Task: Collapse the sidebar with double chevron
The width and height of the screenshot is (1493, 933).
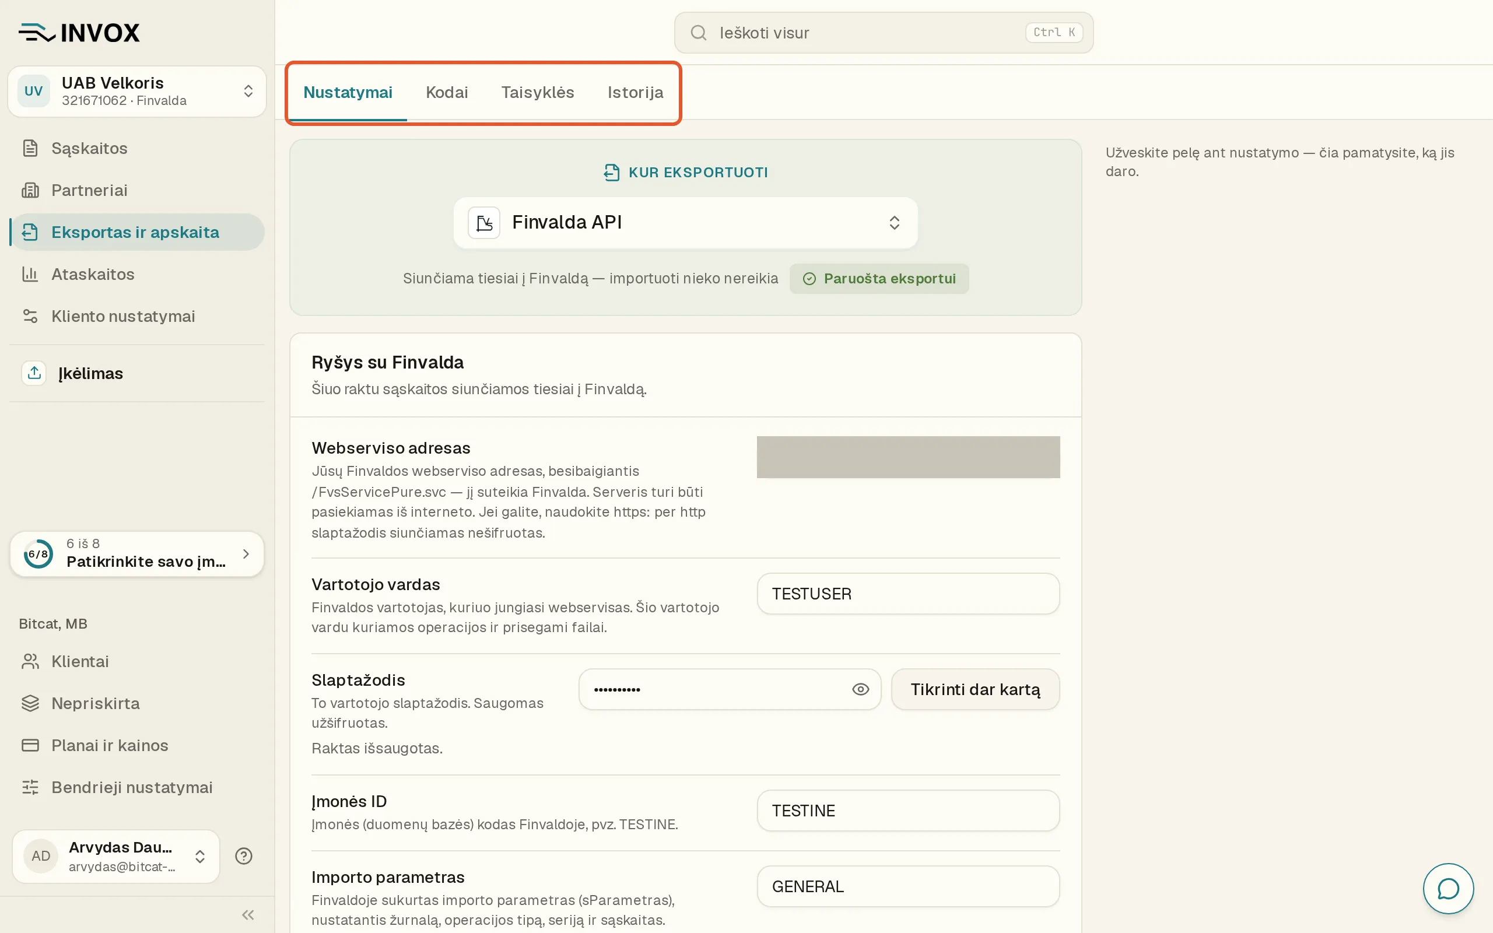Action: (248, 914)
